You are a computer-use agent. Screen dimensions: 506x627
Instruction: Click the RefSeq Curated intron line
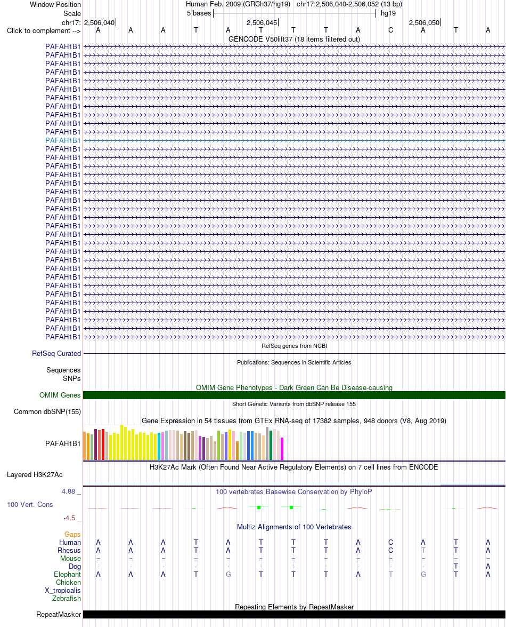[x=294, y=353]
